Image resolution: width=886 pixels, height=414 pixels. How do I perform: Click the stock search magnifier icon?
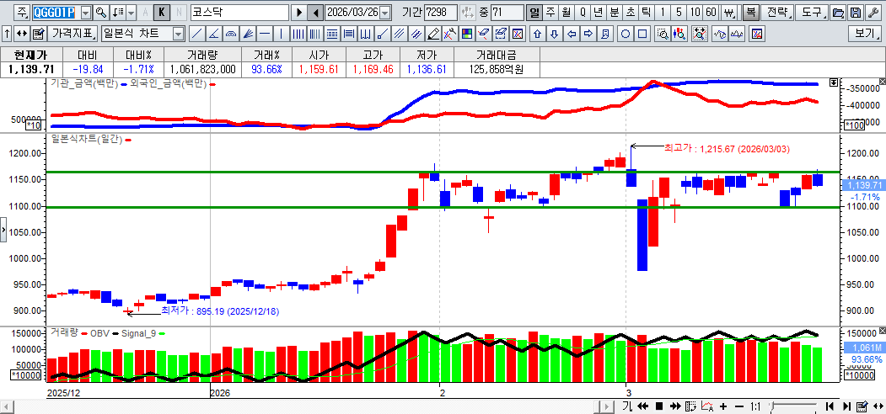click(x=101, y=13)
